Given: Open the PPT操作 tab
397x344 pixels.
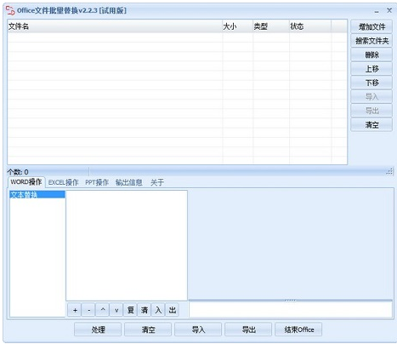Looking at the screenshot, I should (97, 182).
